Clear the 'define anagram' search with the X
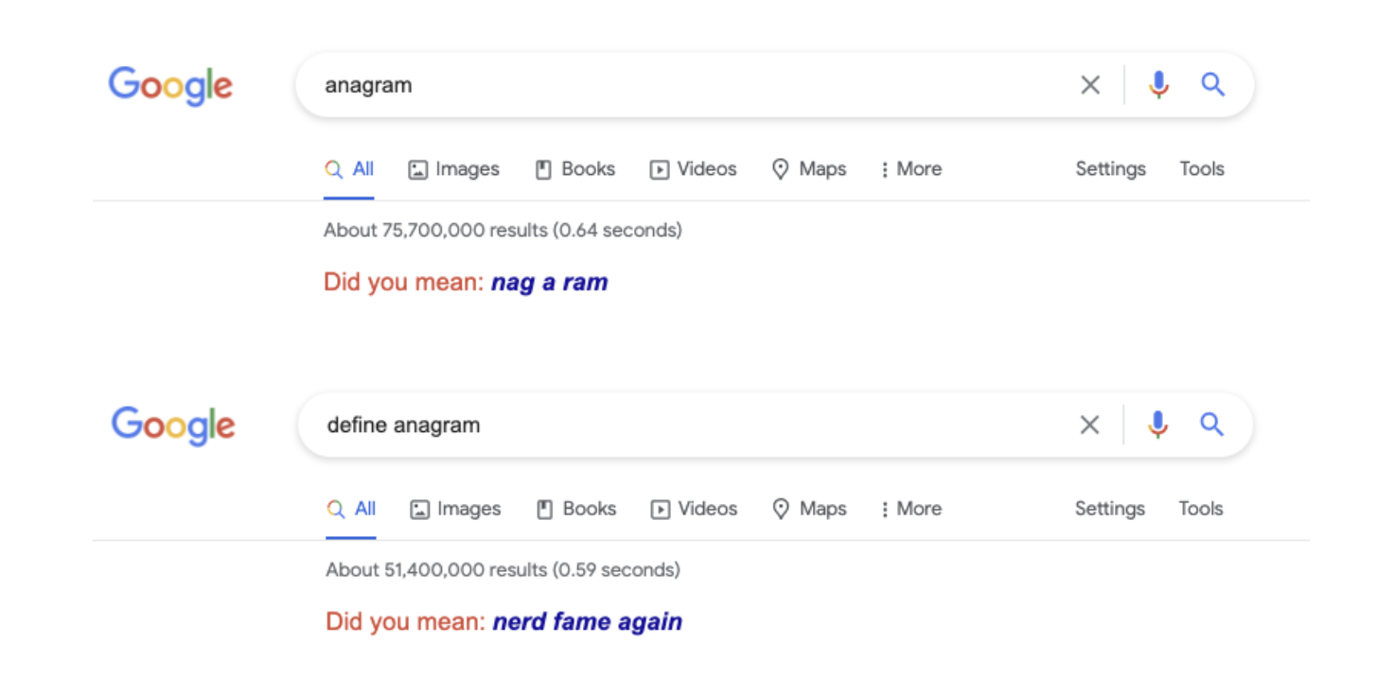 click(x=1089, y=425)
